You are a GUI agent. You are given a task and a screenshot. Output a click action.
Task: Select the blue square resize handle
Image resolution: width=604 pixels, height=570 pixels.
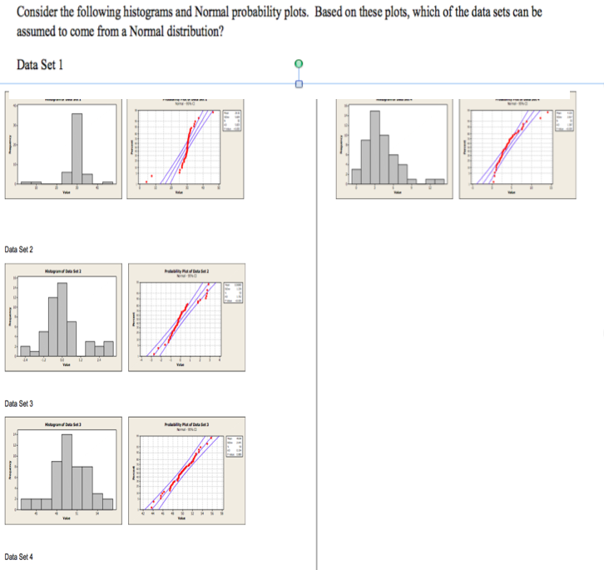click(x=299, y=84)
